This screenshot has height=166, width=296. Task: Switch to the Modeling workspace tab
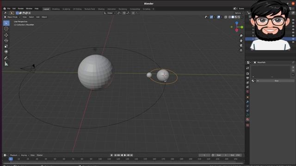point(55,9)
